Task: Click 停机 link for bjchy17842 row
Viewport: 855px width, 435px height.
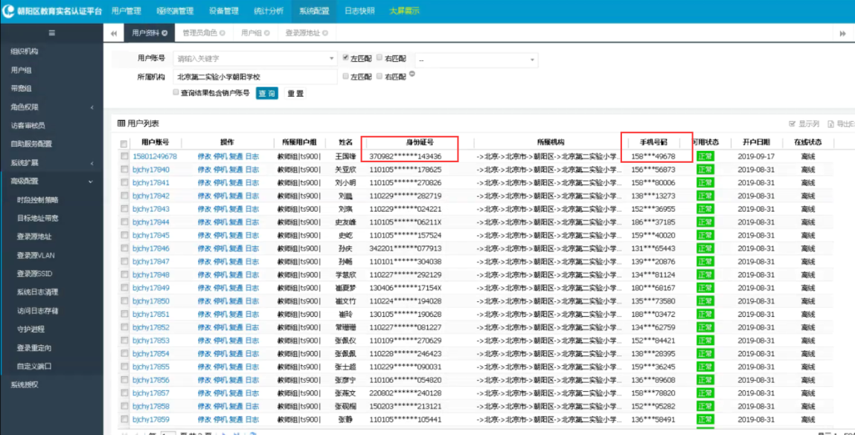Action: [220, 196]
